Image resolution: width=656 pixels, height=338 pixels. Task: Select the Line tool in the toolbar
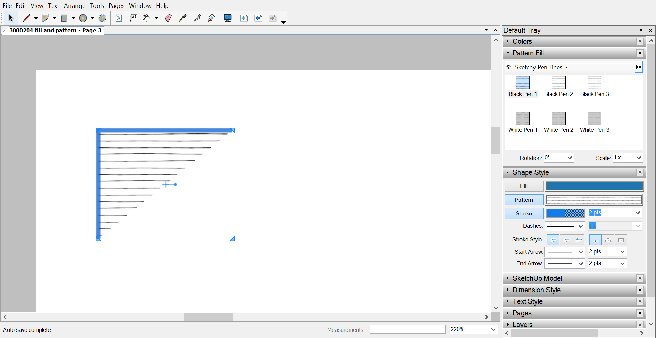tap(27, 18)
